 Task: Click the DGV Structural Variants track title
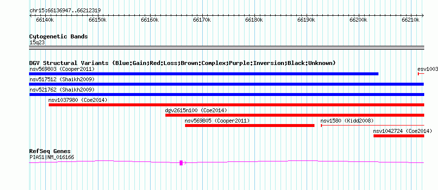182,63
